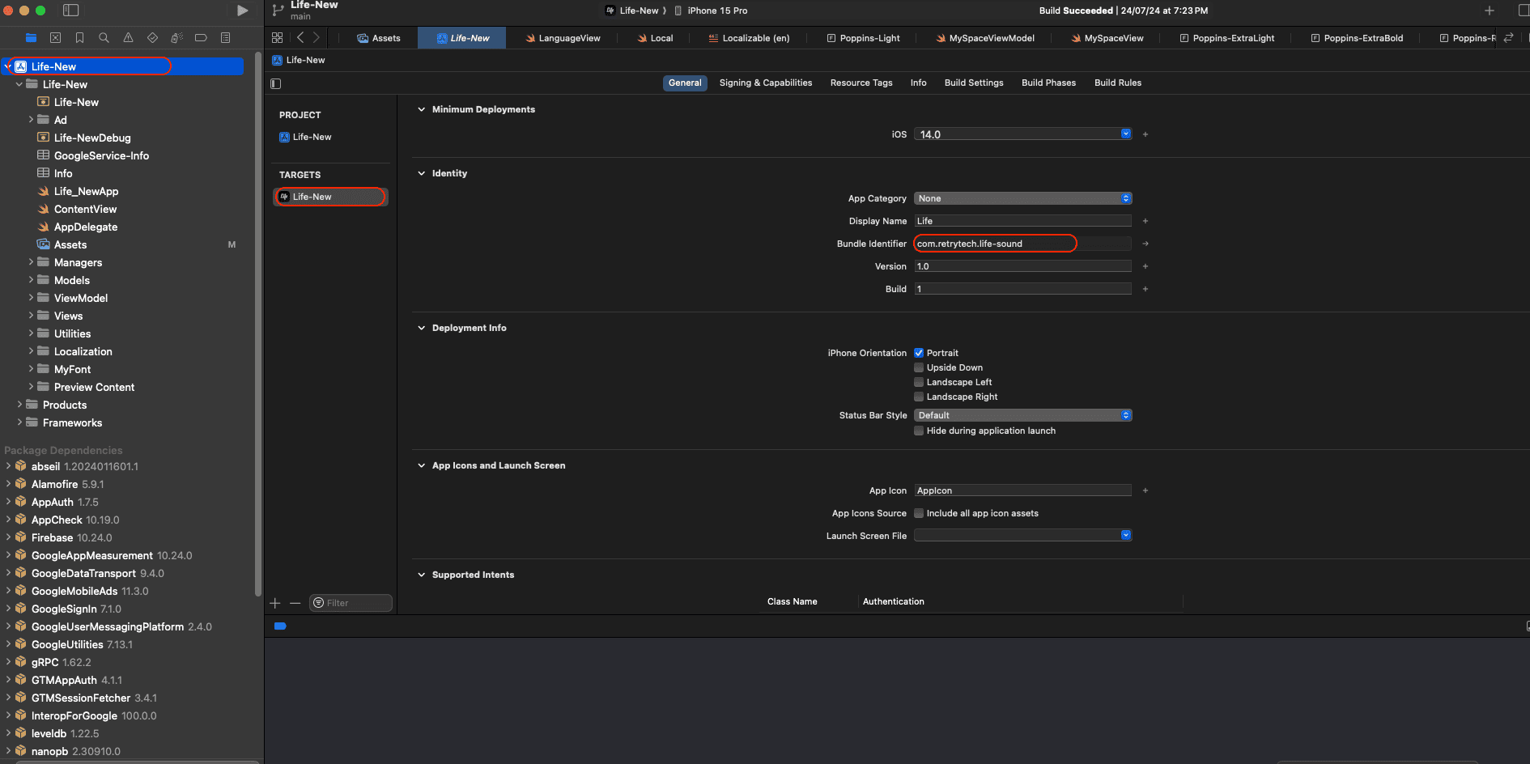Open the Bookmark navigator

pos(79,37)
